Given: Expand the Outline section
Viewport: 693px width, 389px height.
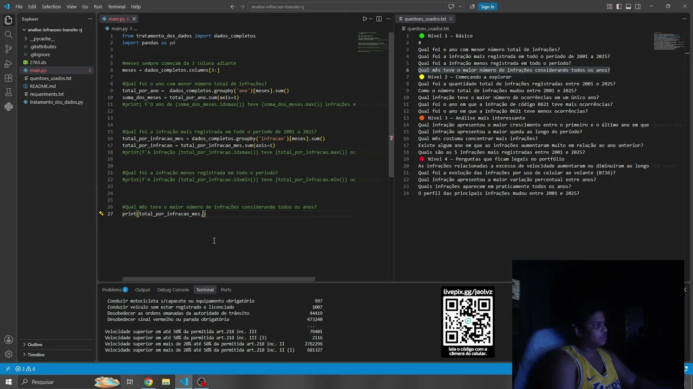Looking at the screenshot, I should click(35, 345).
